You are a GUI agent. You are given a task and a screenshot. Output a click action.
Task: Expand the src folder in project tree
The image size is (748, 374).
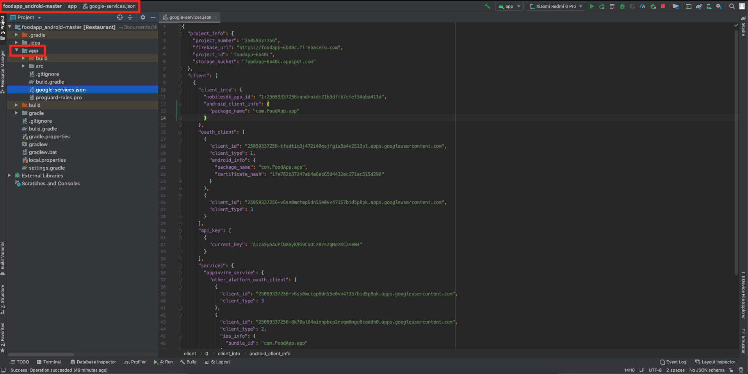pos(23,66)
